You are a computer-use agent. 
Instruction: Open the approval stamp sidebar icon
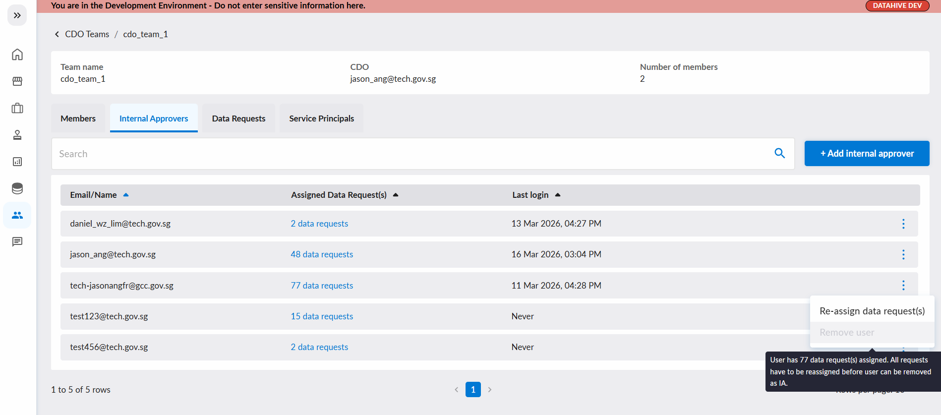tap(17, 135)
